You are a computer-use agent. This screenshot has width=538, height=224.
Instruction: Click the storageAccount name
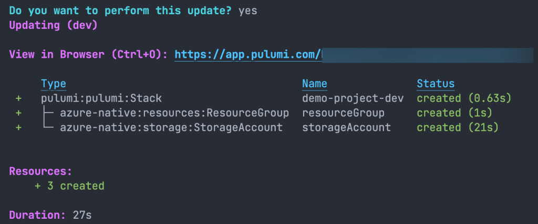[346, 127]
